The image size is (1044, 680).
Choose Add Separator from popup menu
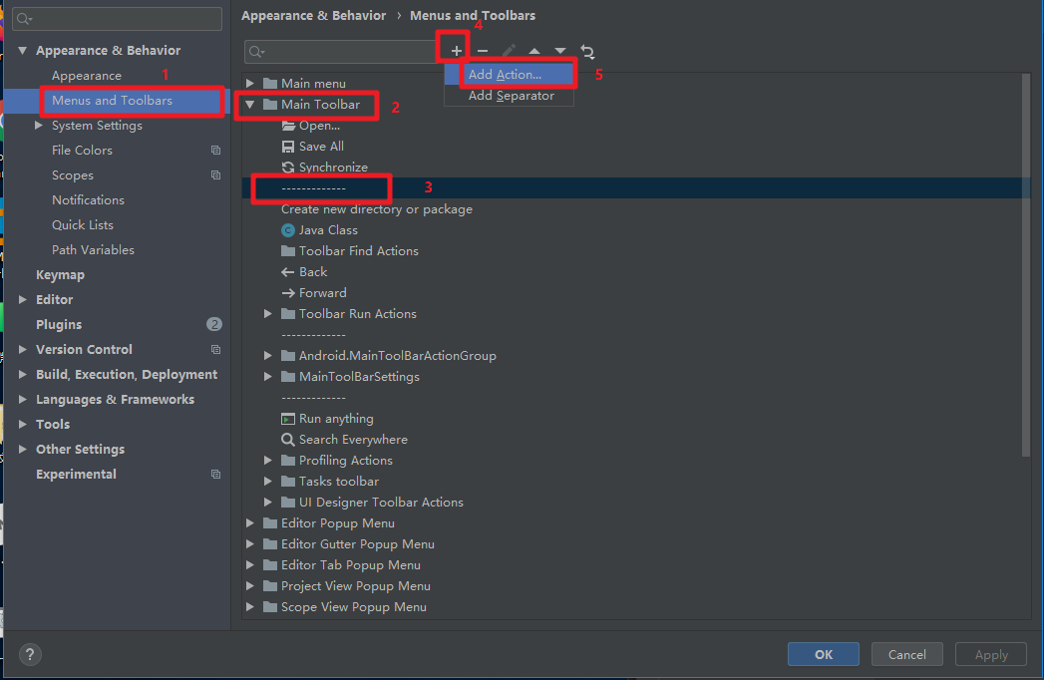point(510,96)
